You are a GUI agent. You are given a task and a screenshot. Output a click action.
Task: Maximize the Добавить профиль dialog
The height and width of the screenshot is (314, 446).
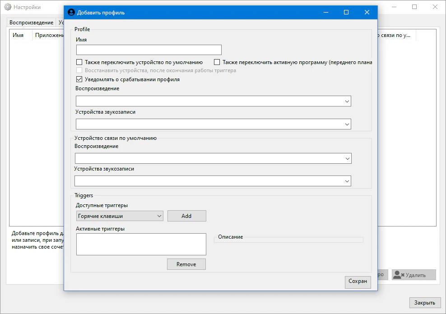click(x=346, y=13)
